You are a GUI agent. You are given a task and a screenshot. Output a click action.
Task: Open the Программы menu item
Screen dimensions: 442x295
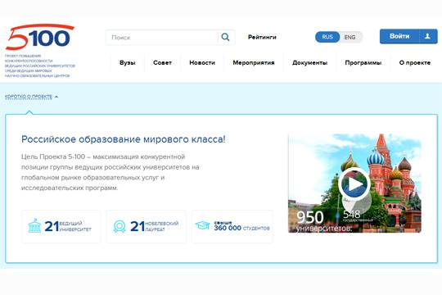point(363,62)
